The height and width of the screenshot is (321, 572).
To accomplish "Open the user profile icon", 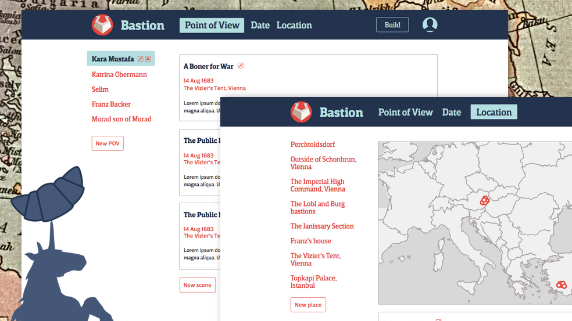I will [x=430, y=25].
